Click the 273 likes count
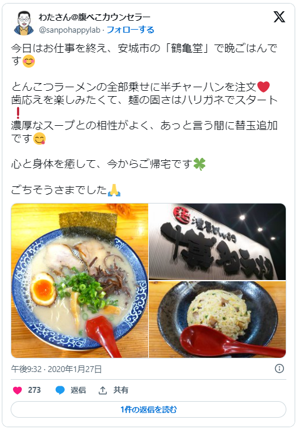 click(x=34, y=390)
